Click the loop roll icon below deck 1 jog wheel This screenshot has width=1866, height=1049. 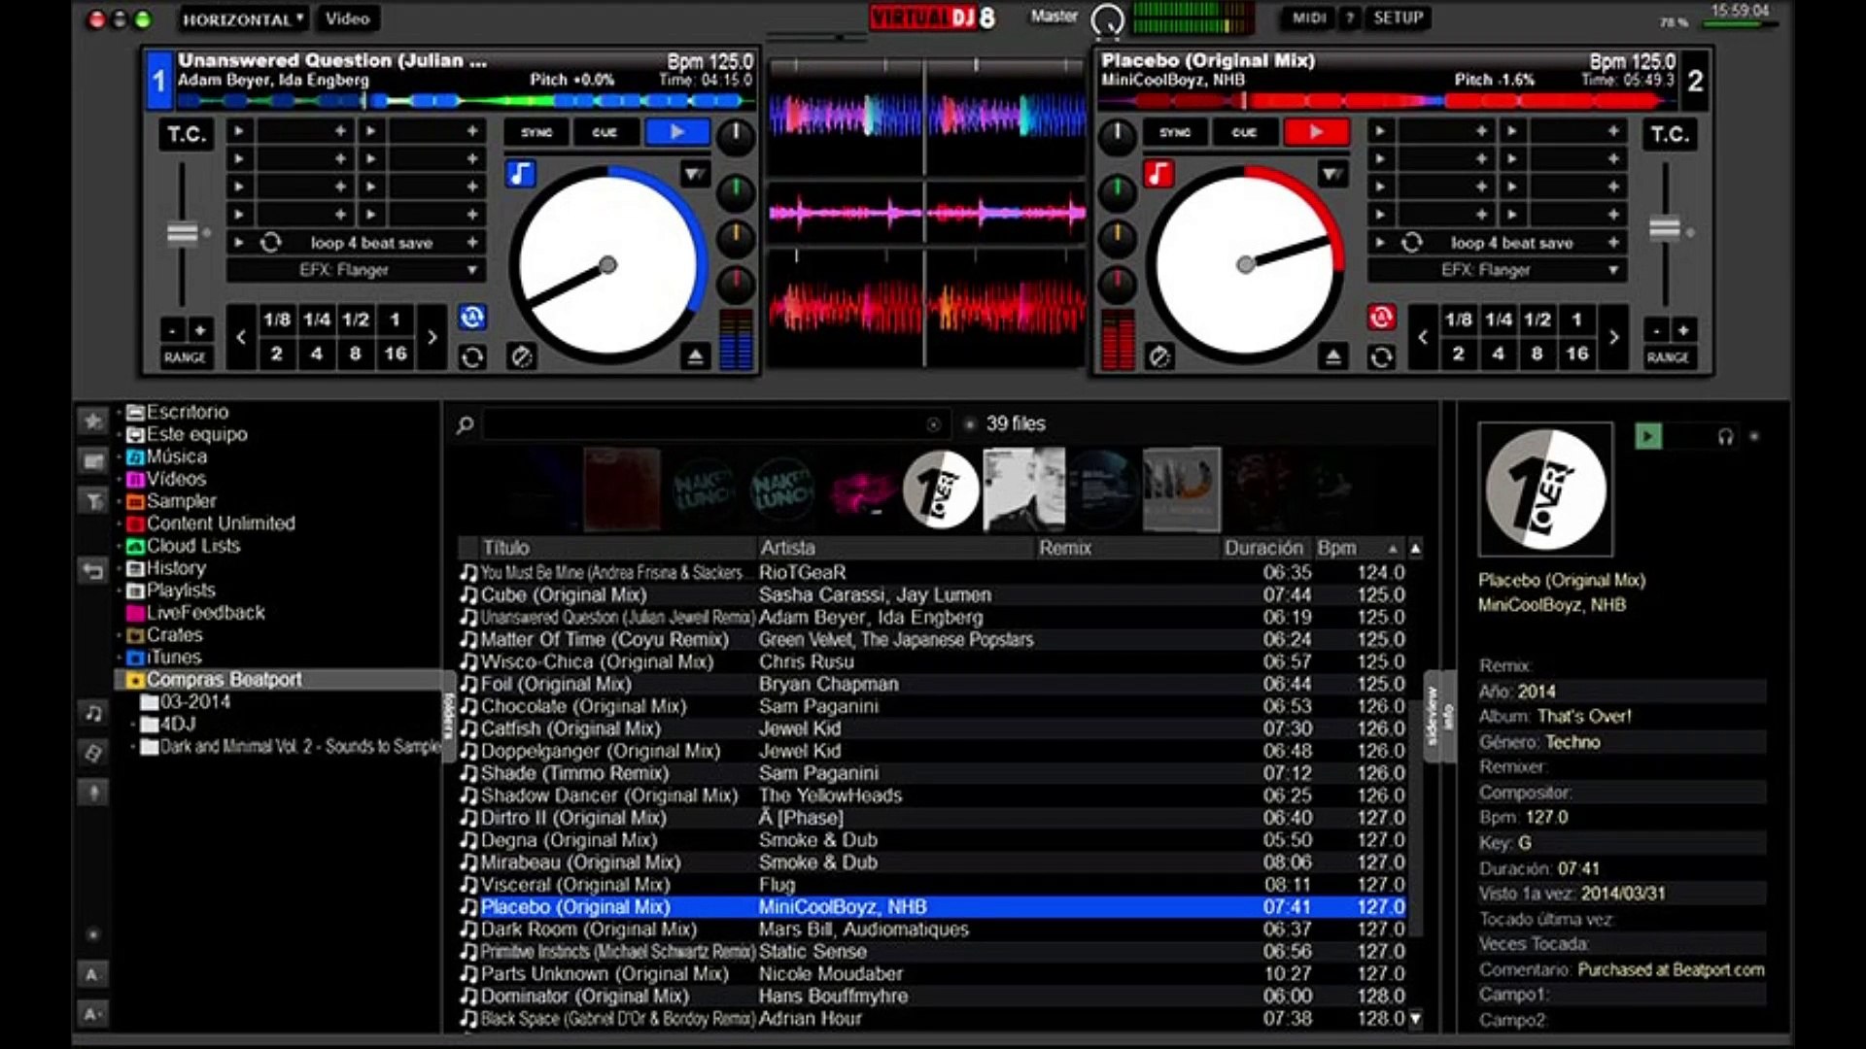pos(473,356)
